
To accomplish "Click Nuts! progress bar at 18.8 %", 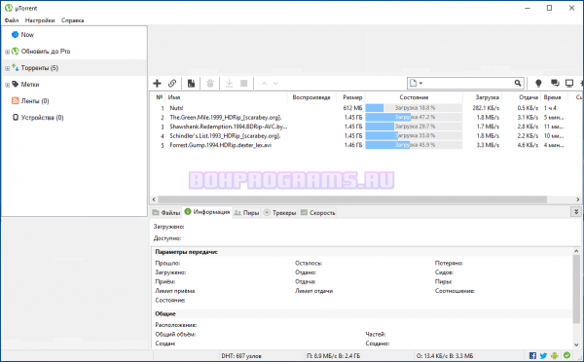I will coord(414,108).
